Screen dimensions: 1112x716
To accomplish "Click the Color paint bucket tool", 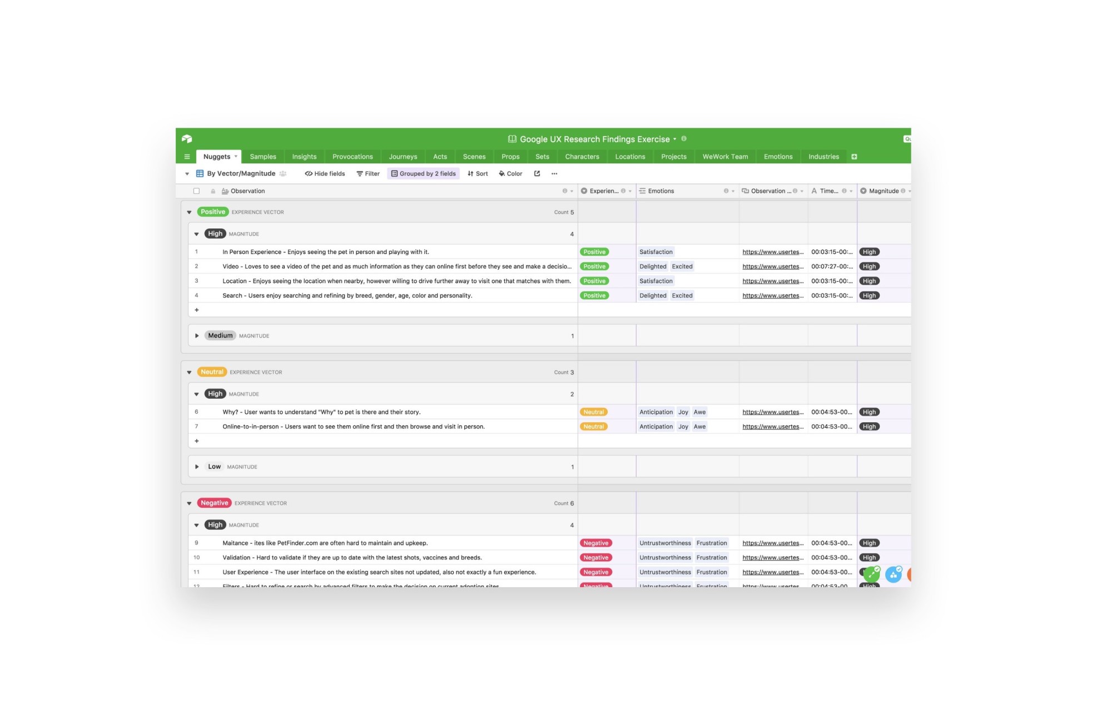I will [x=510, y=174].
